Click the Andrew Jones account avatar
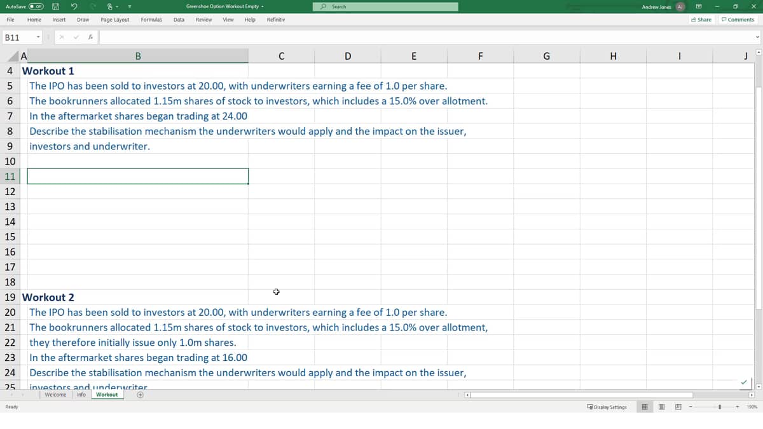 [x=680, y=6]
